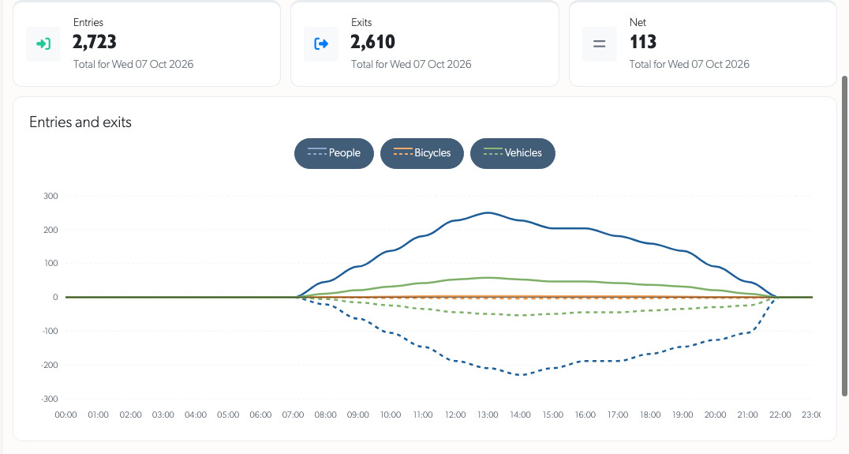This screenshot has width=849, height=454.
Task: Click the 'Exits' card heading
Action: (361, 22)
